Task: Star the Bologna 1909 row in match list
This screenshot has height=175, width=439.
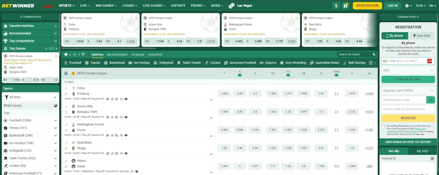Action: pyautogui.click(x=66, y=112)
